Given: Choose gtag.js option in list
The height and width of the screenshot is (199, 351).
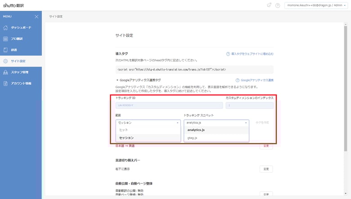Looking at the screenshot, I should coord(216,138).
